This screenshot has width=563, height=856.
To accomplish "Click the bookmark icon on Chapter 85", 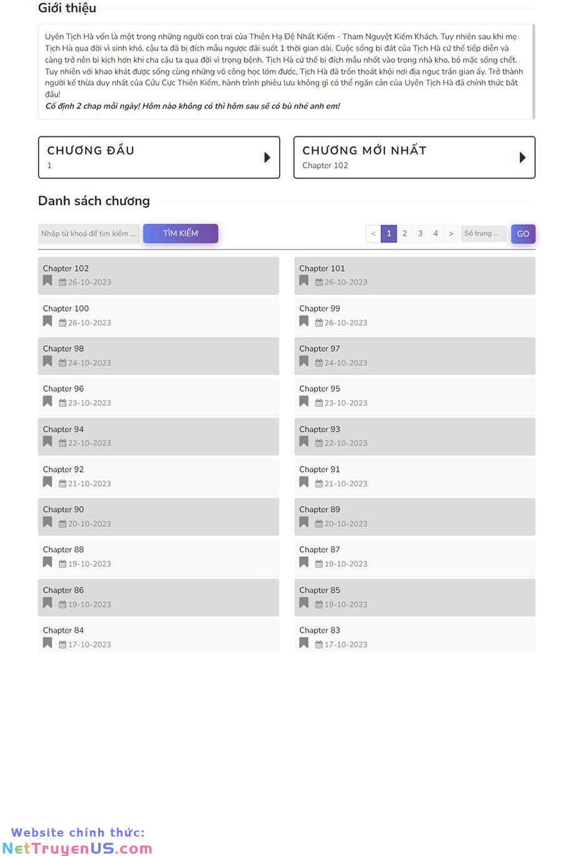I will [304, 603].
